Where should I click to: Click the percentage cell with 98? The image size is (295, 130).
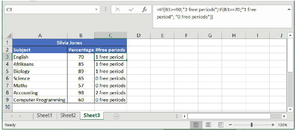(81, 92)
